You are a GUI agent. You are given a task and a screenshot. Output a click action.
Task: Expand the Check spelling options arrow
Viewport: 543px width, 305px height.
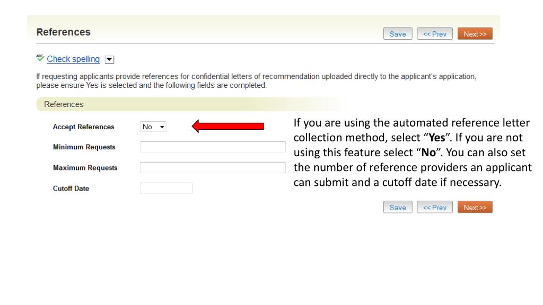pyautogui.click(x=109, y=59)
